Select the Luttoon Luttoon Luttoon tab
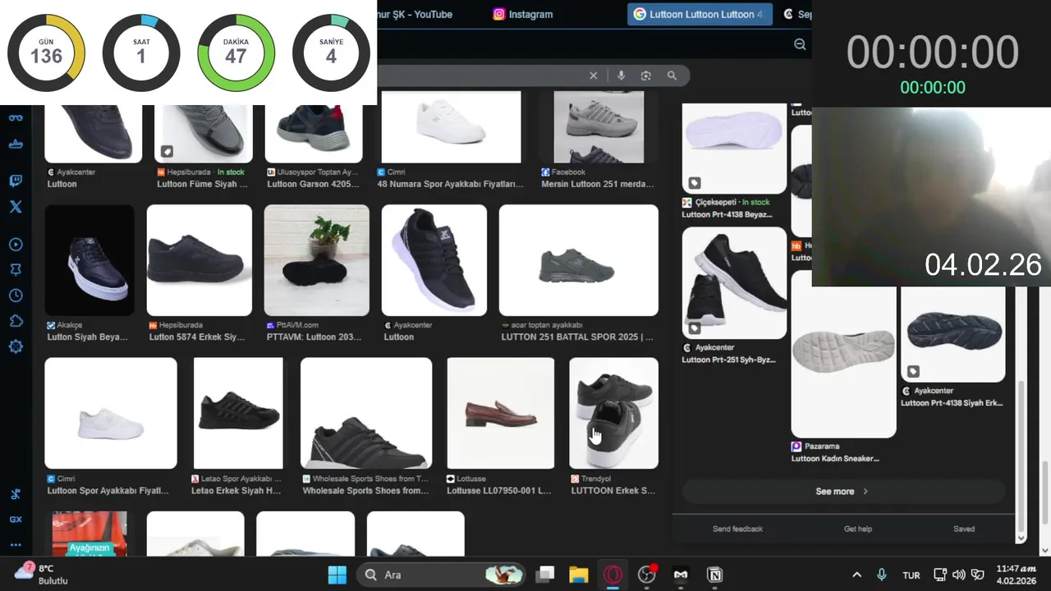Image resolution: width=1051 pixels, height=591 pixels. tap(700, 14)
